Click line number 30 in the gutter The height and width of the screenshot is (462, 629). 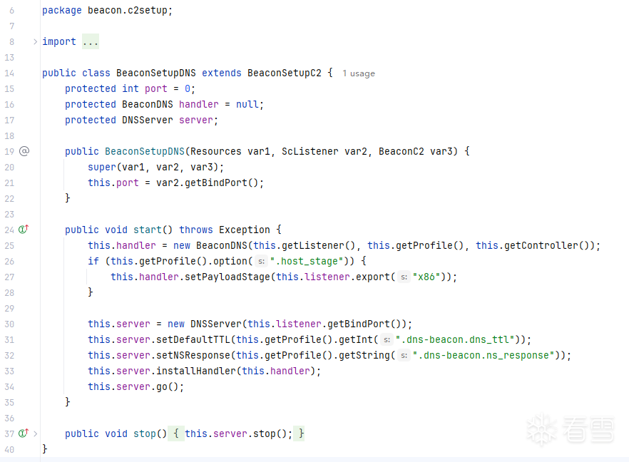9,324
